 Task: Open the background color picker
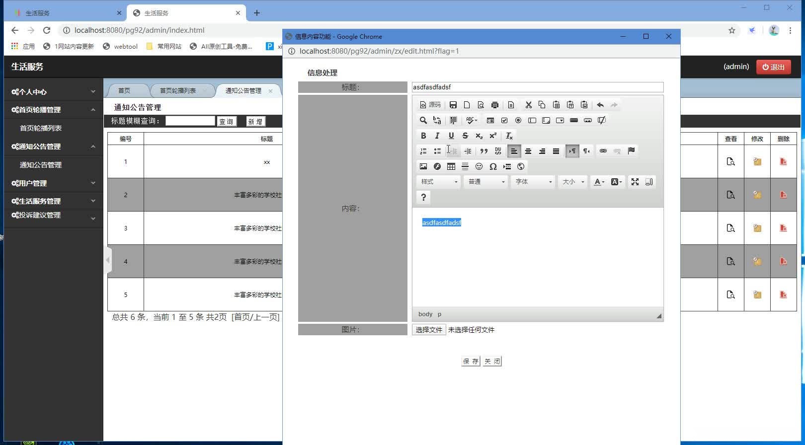click(616, 182)
